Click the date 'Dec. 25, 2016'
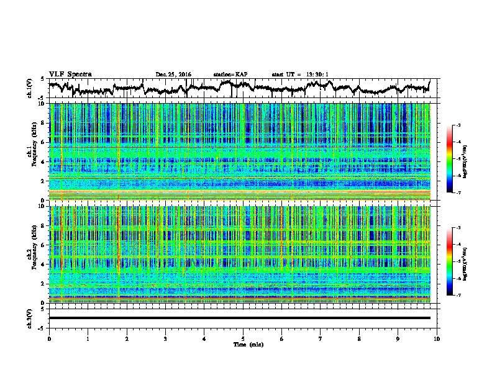The width and height of the screenshot is (492, 380). tap(173, 75)
